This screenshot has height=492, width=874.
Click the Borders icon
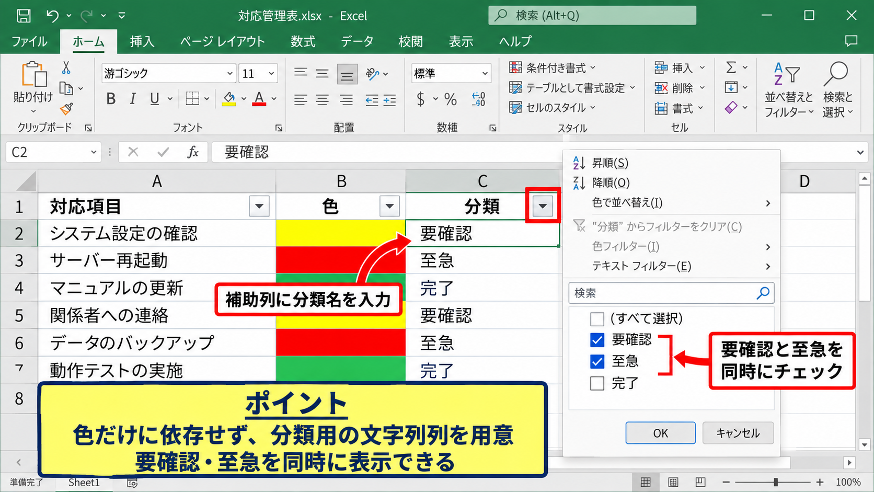192,99
